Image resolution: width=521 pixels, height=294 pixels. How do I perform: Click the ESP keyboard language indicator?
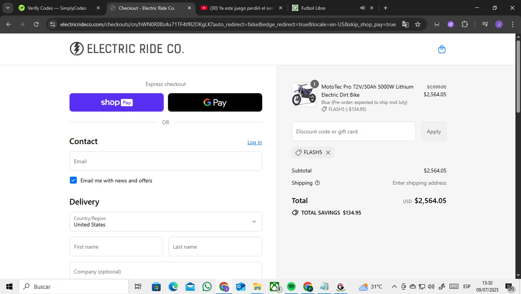point(467,287)
